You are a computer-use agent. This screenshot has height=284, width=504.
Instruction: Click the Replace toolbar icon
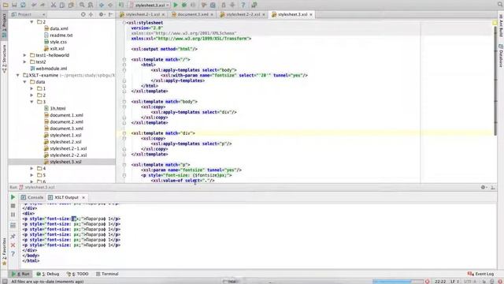91,5
